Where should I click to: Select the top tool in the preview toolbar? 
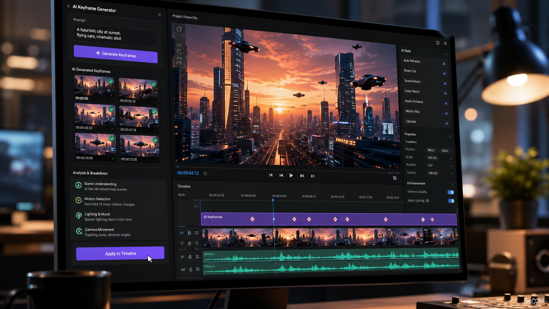[179, 29]
